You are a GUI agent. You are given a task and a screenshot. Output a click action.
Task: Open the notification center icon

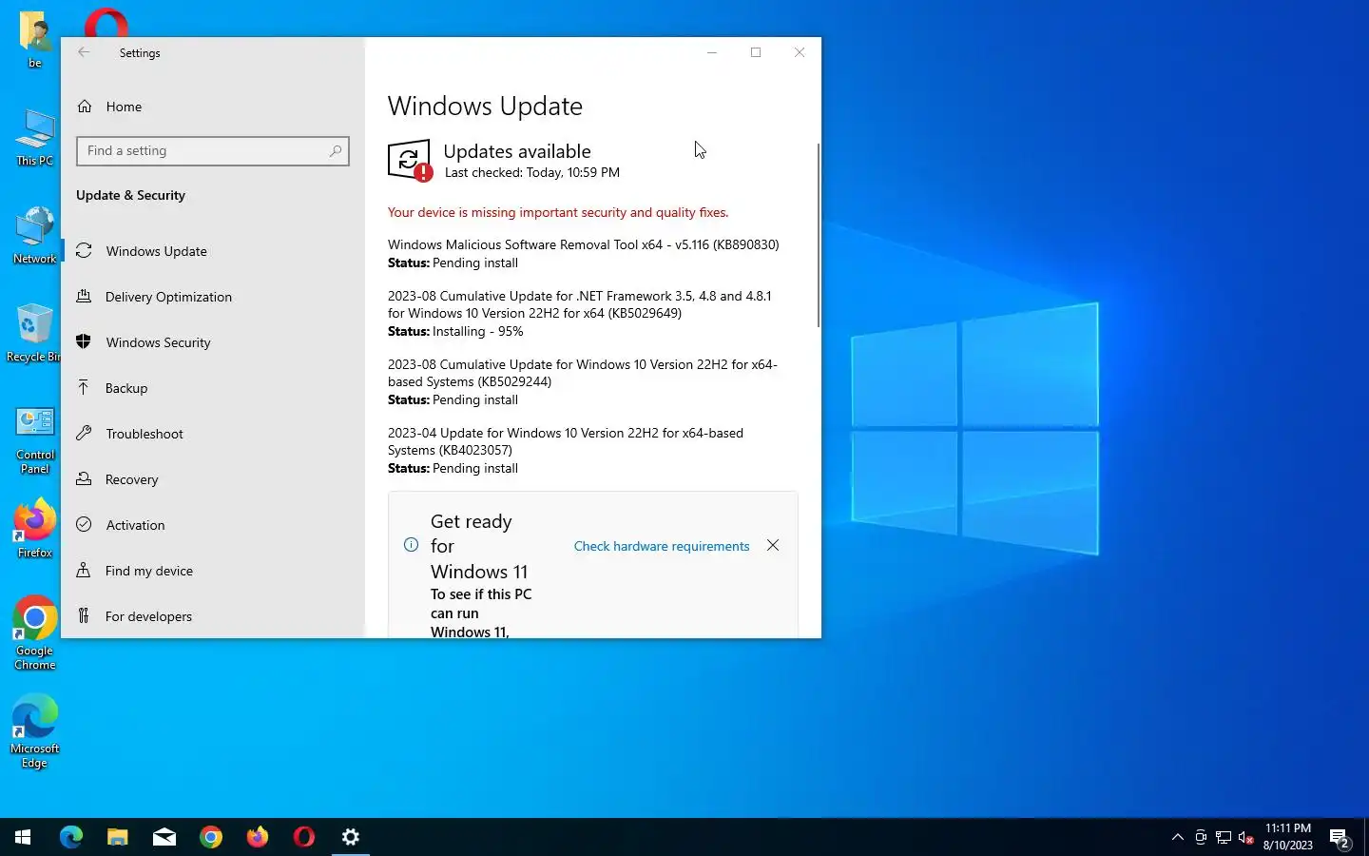[1340, 838]
